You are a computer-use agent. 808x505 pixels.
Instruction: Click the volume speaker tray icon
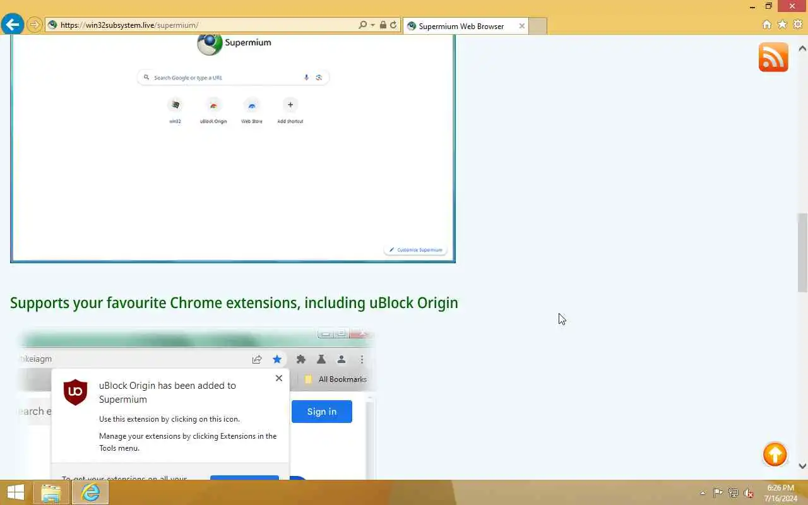[749, 493]
